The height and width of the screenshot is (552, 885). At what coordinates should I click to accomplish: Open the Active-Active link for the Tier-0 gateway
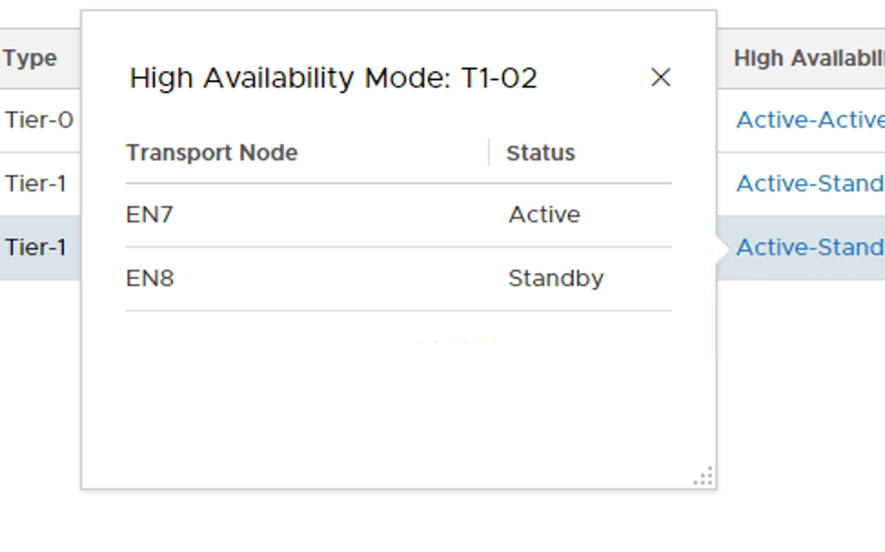coord(809,119)
